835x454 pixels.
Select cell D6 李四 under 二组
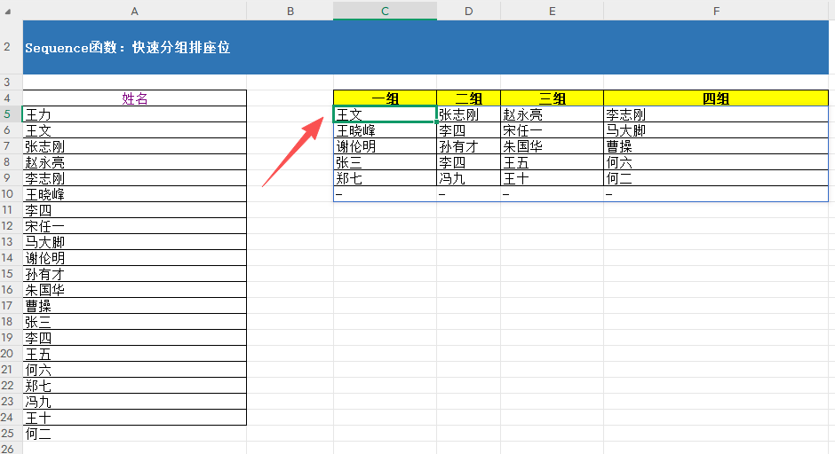coord(469,130)
